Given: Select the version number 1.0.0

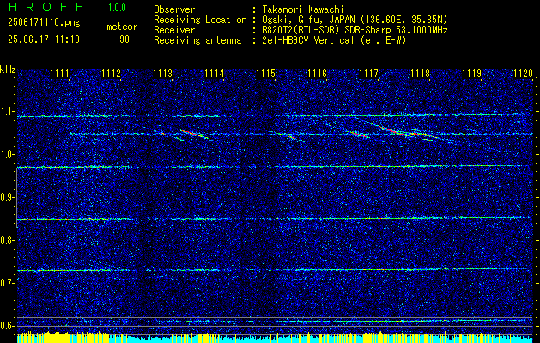Looking at the screenshot, I should pos(117,7).
